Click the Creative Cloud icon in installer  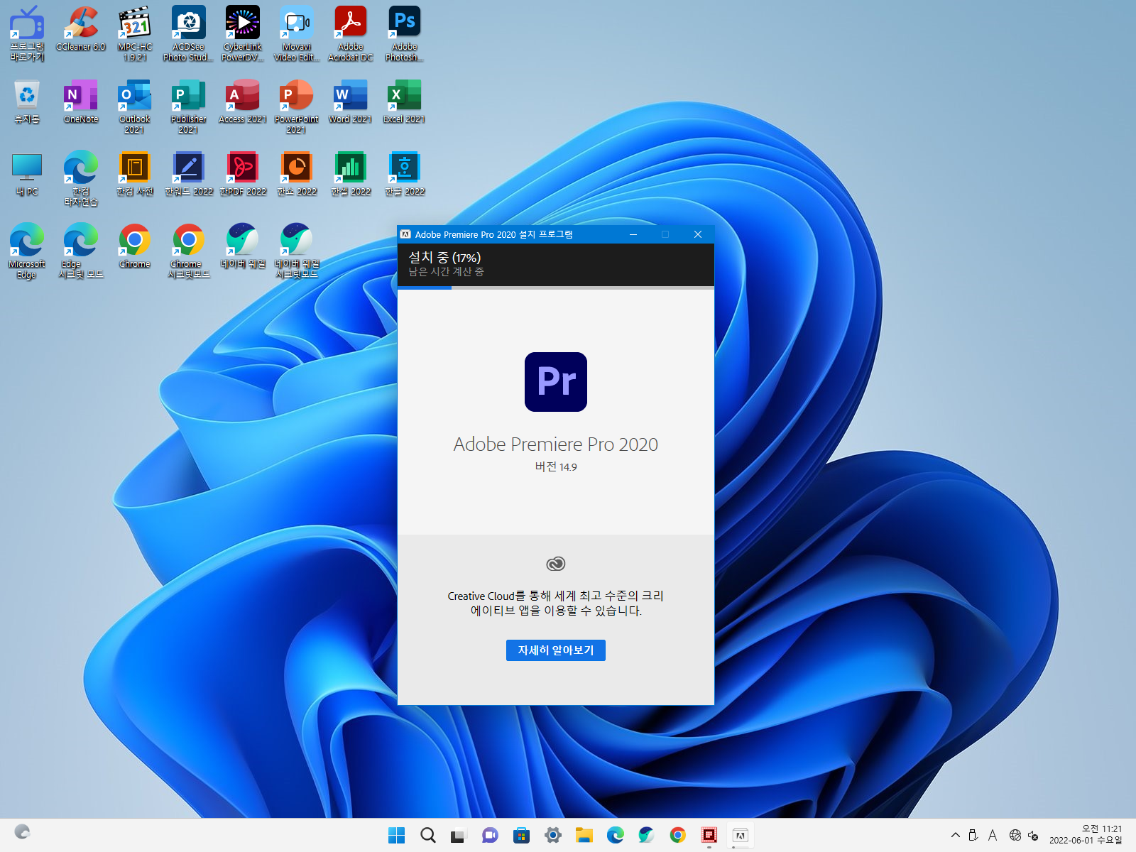click(556, 564)
